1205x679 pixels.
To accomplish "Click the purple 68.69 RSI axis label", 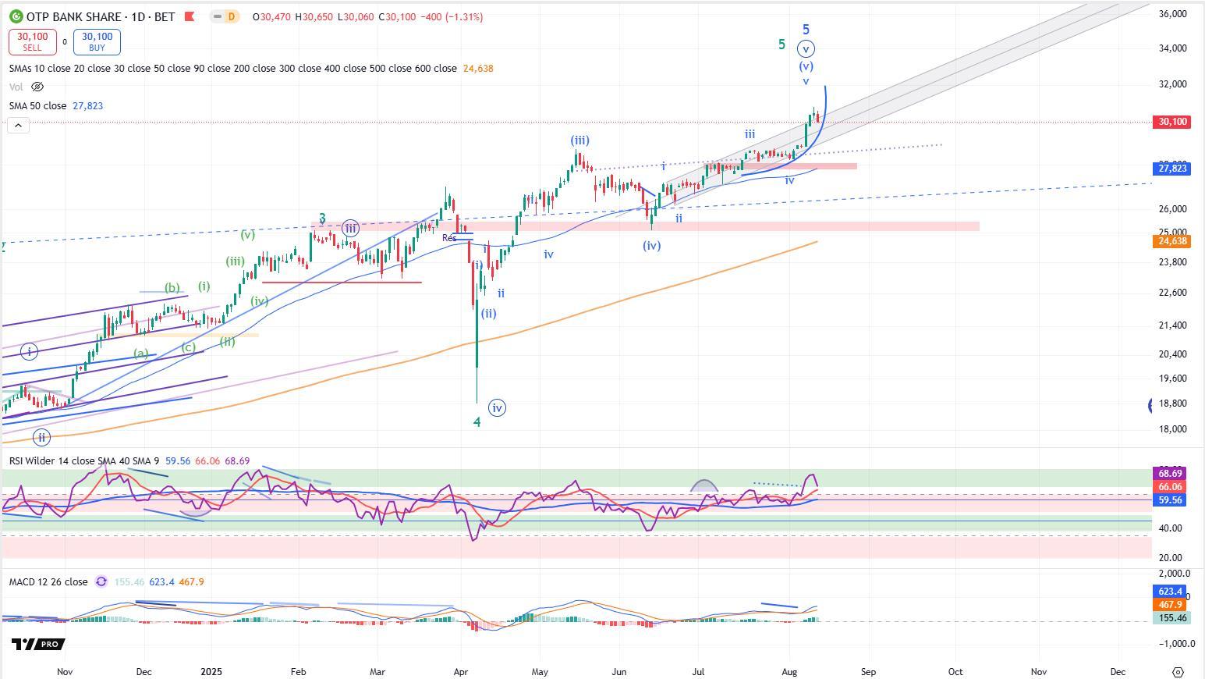I will tap(1169, 474).
